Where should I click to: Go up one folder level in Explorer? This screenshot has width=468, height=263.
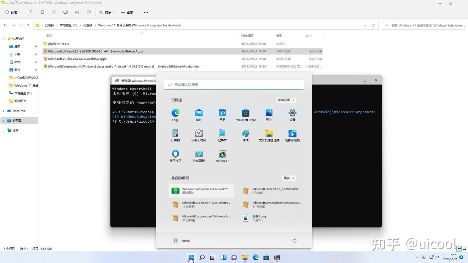point(28,25)
